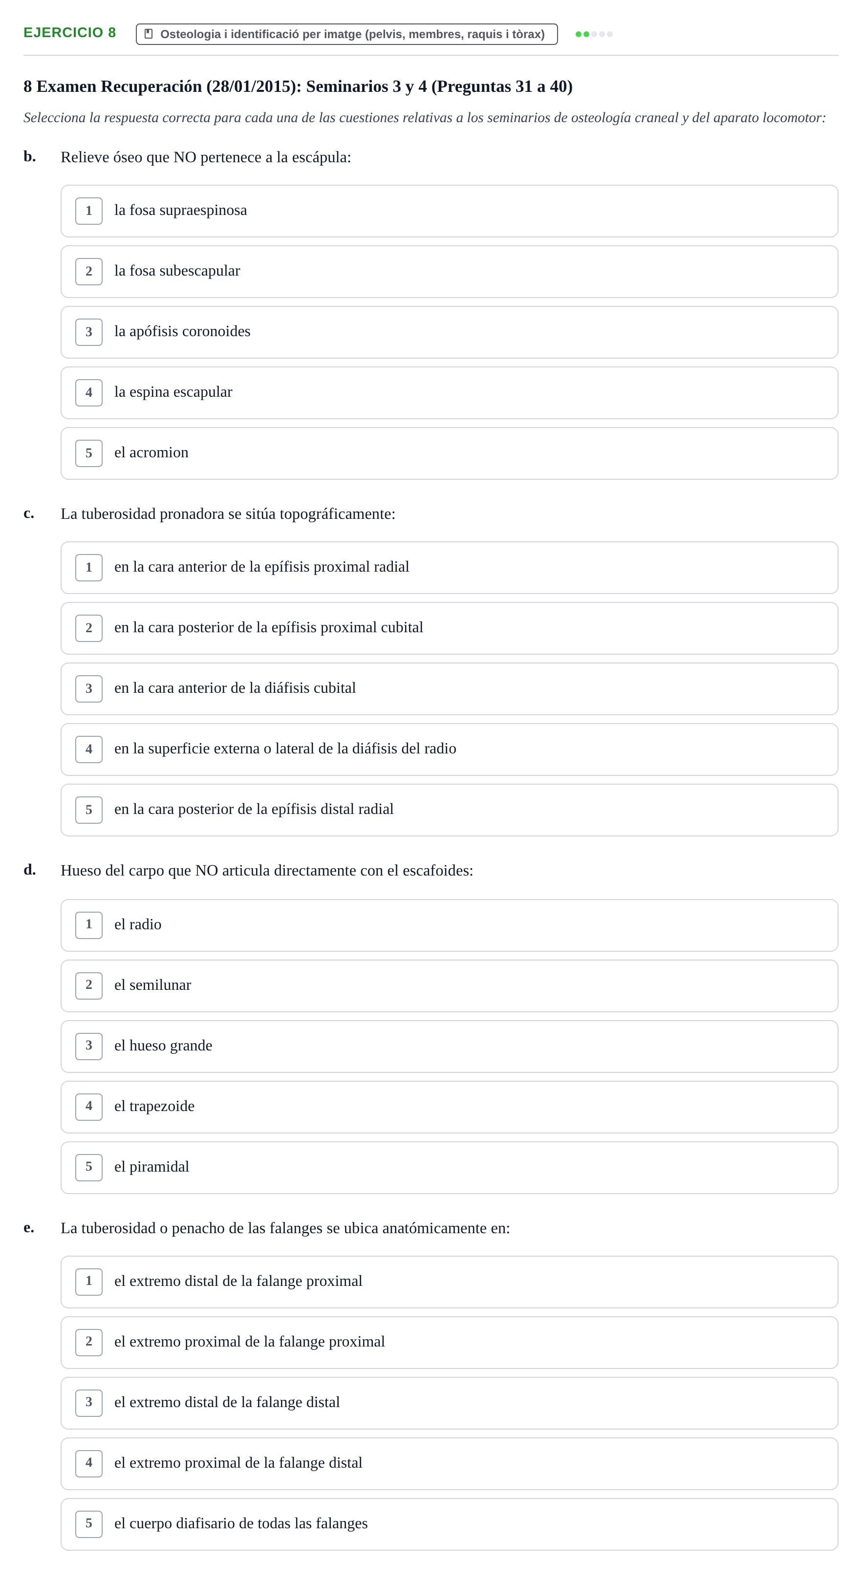The image size is (862, 1582).
Task: Select option 'la fosa supraespinosa'
Action: 449,211
